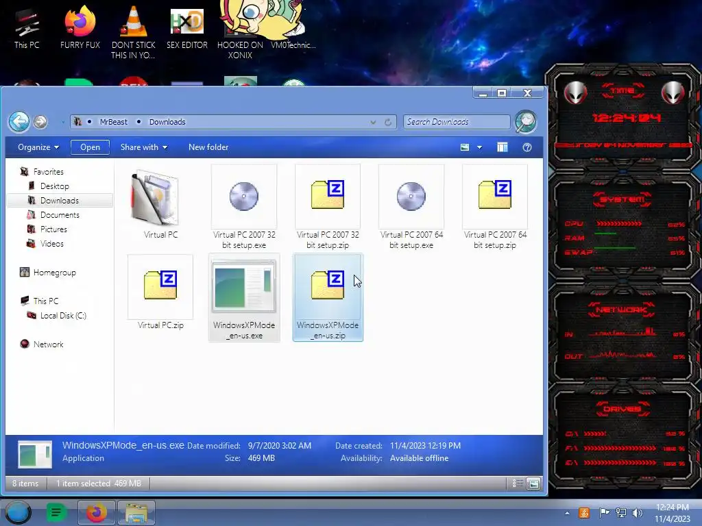Click the Action Center flag tray icon
The image size is (702, 526).
[604, 513]
